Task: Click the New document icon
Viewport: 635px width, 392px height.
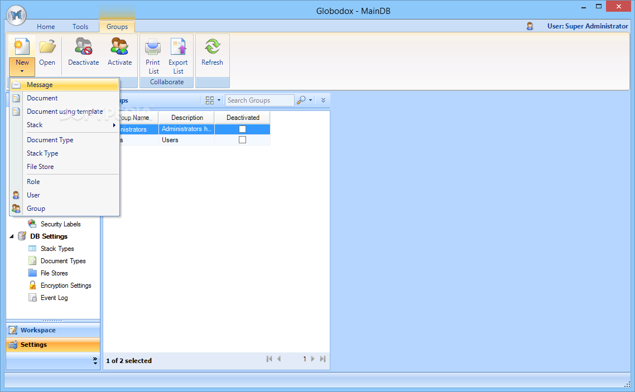Action: tap(22, 46)
